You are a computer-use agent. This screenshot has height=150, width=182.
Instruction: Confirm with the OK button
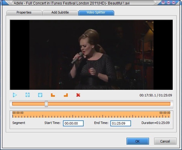(x=138, y=141)
